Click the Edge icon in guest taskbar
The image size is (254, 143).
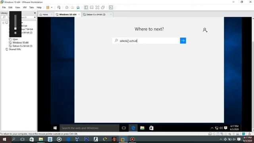point(133,128)
